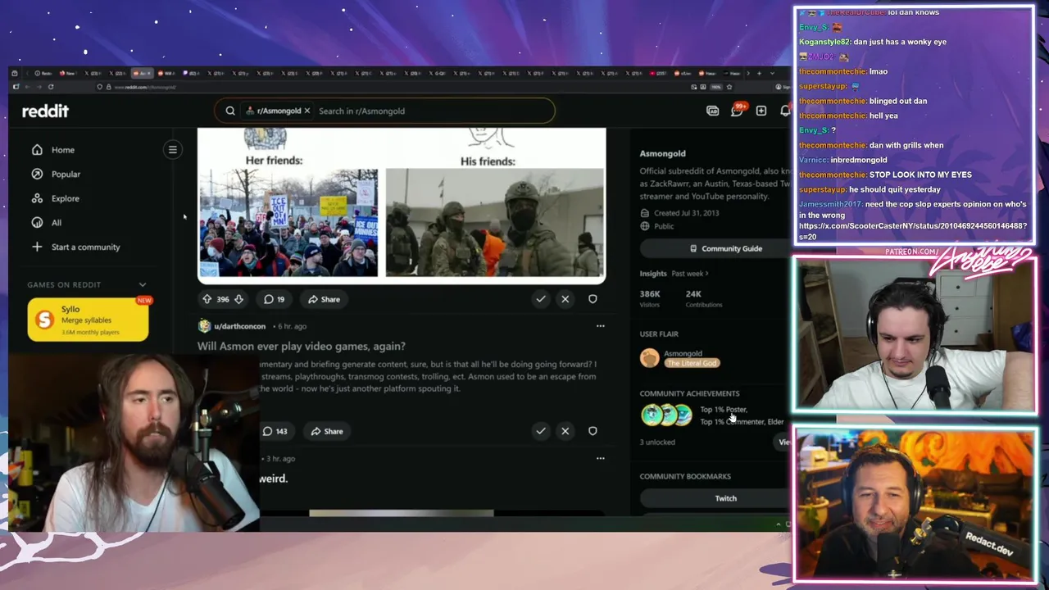The width and height of the screenshot is (1049, 590).
Task: Upvote the post with 396 points
Action: pyautogui.click(x=207, y=299)
